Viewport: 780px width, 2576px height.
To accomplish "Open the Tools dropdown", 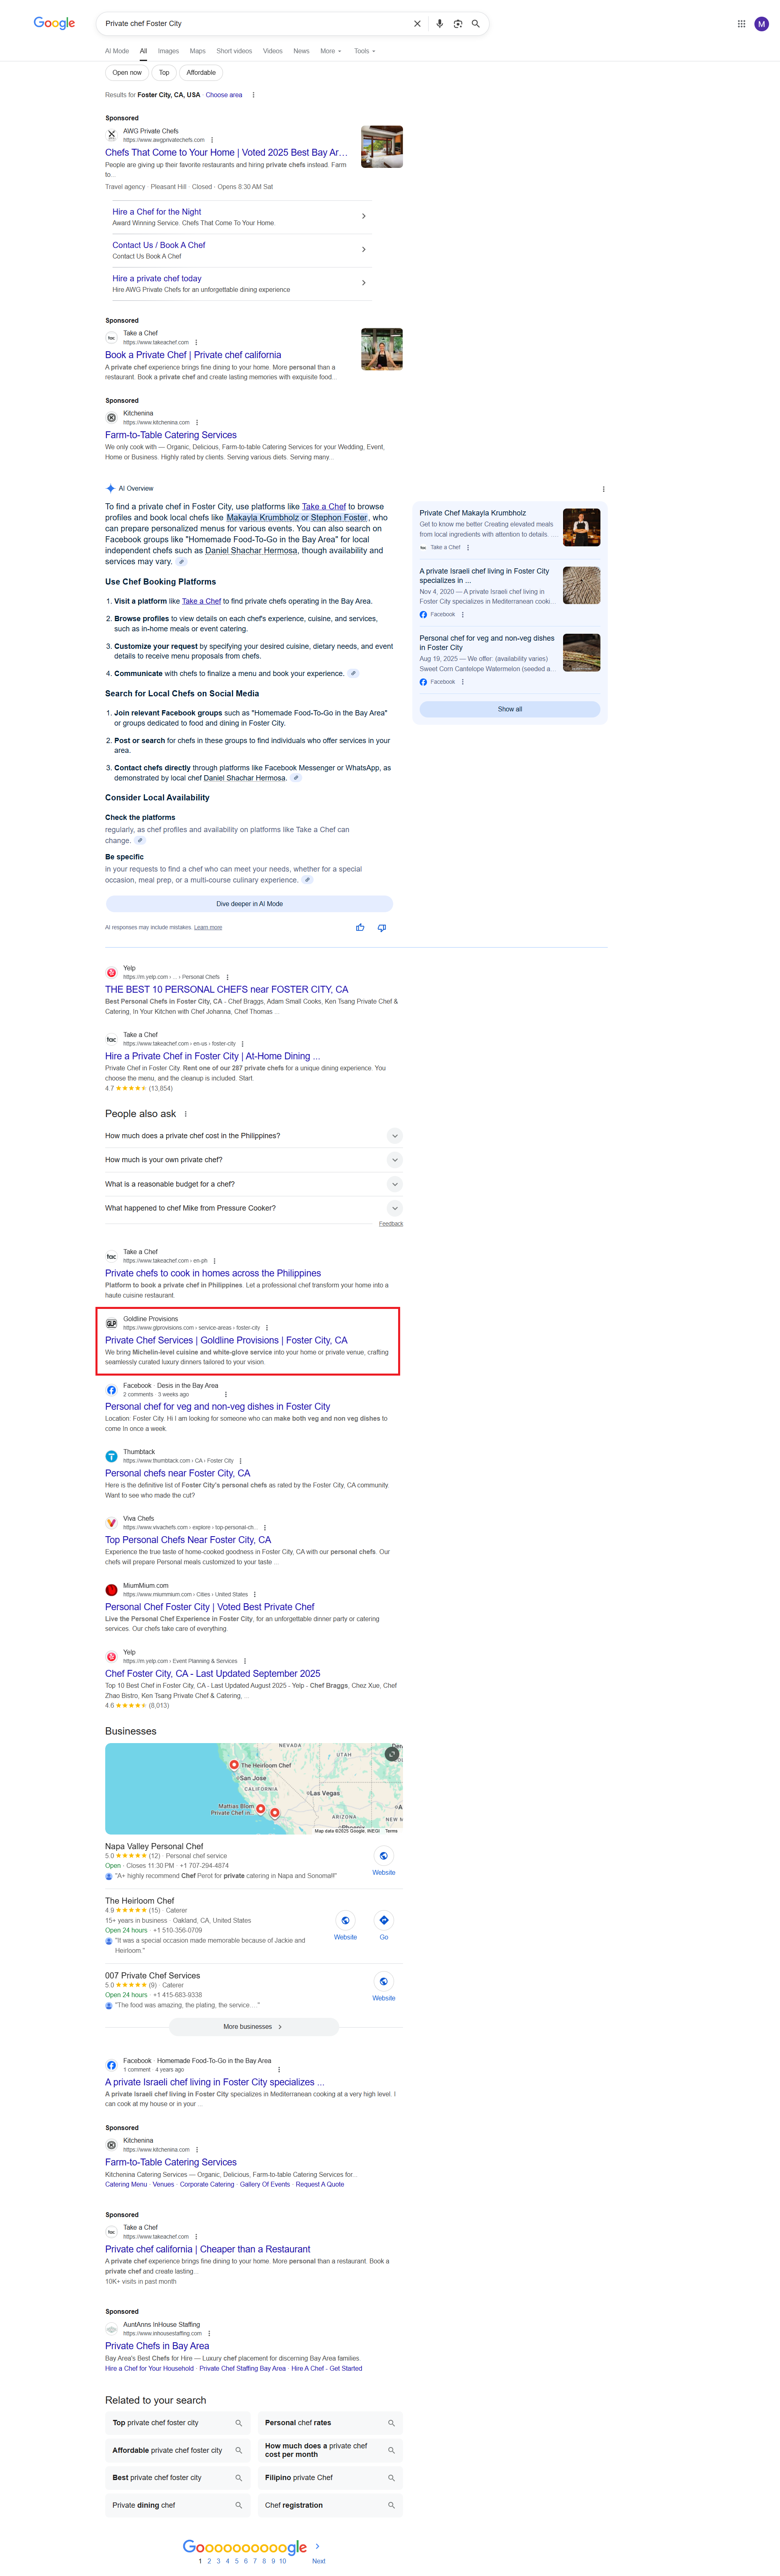I will coord(364,51).
